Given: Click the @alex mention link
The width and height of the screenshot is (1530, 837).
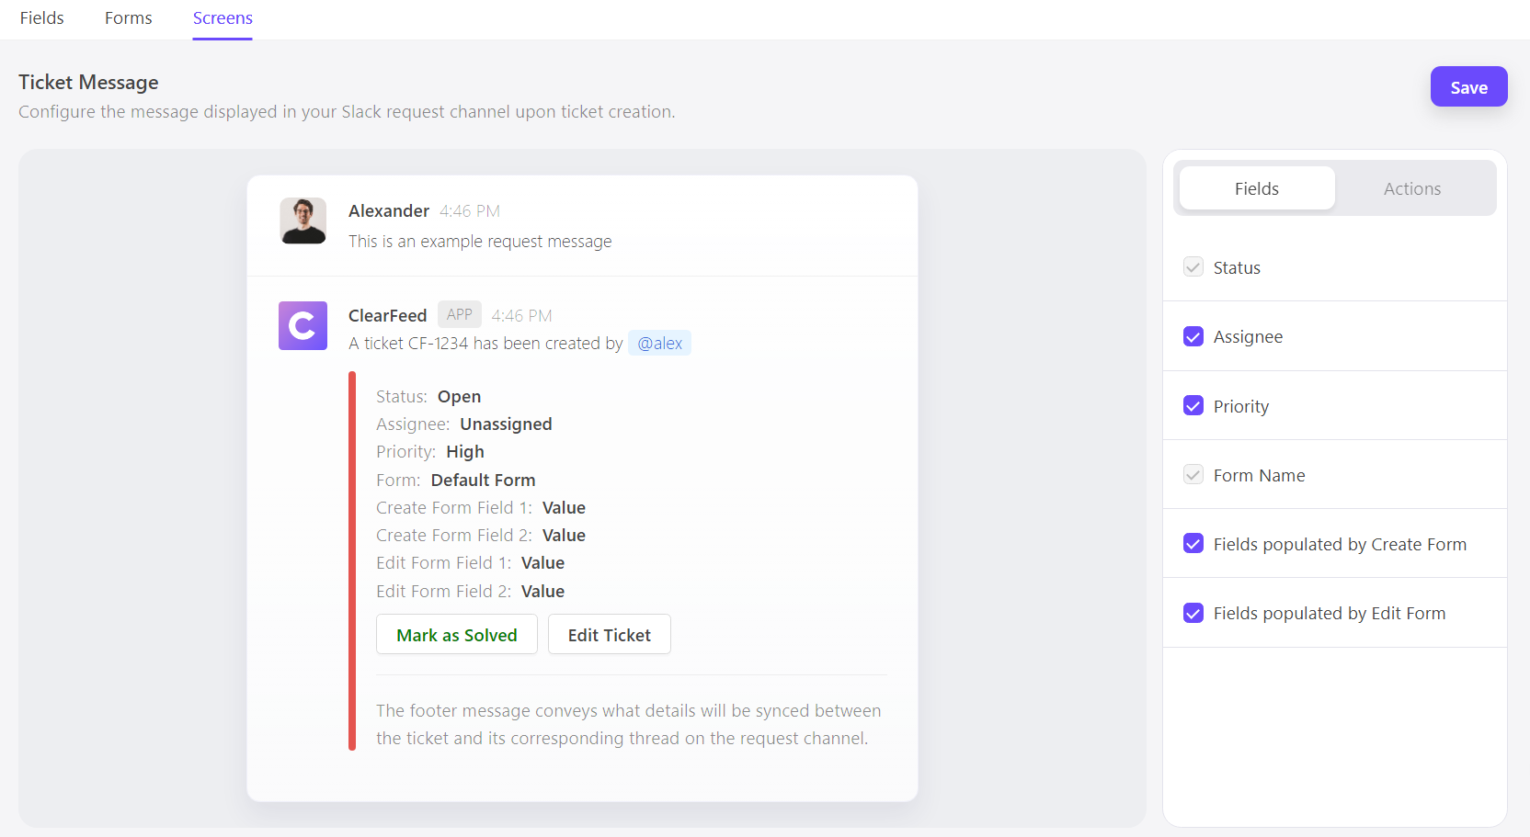Looking at the screenshot, I should 659,344.
